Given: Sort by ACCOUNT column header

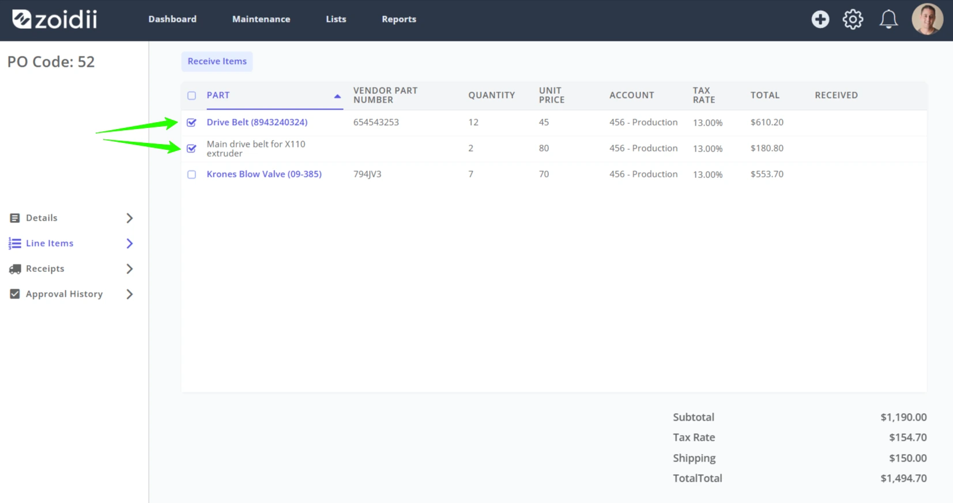Looking at the screenshot, I should click(x=632, y=95).
